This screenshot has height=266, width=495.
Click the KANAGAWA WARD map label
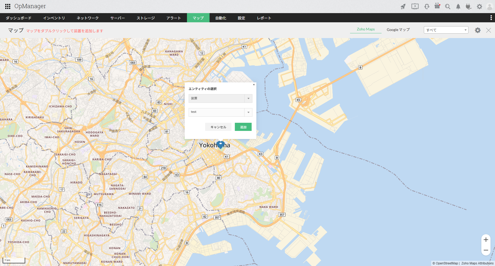tap(174, 53)
